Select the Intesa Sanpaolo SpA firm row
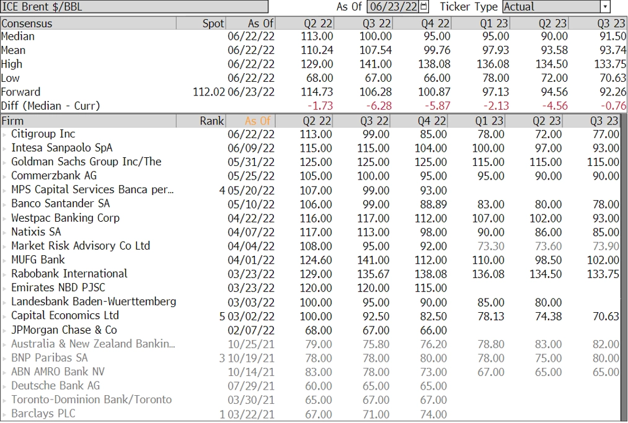The width and height of the screenshot is (628, 423). pos(311,148)
